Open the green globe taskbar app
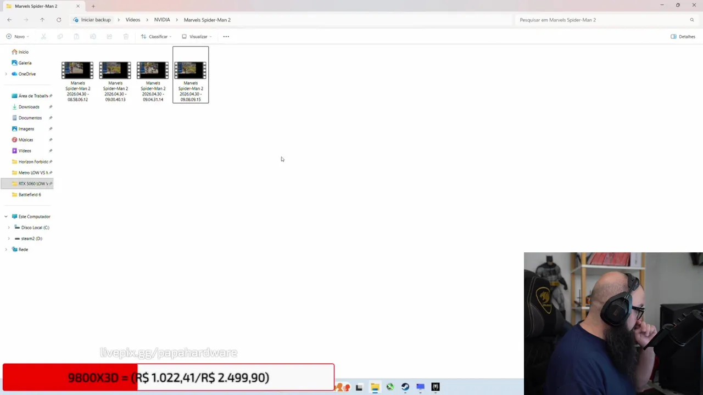The width and height of the screenshot is (703, 395). (x=390, y=387)
